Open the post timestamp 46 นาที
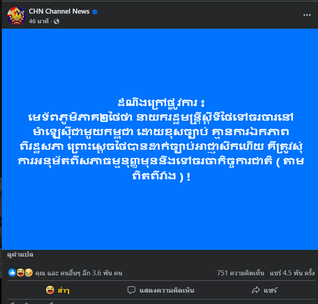Screen dimensions: 318x304 pyautogui.click(x=39, y=21)
